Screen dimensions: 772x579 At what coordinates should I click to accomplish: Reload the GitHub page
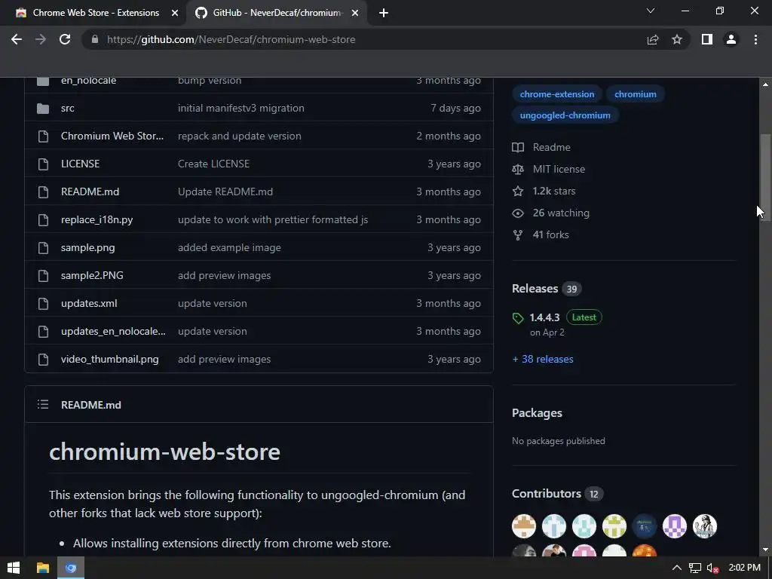click(65, 39)
